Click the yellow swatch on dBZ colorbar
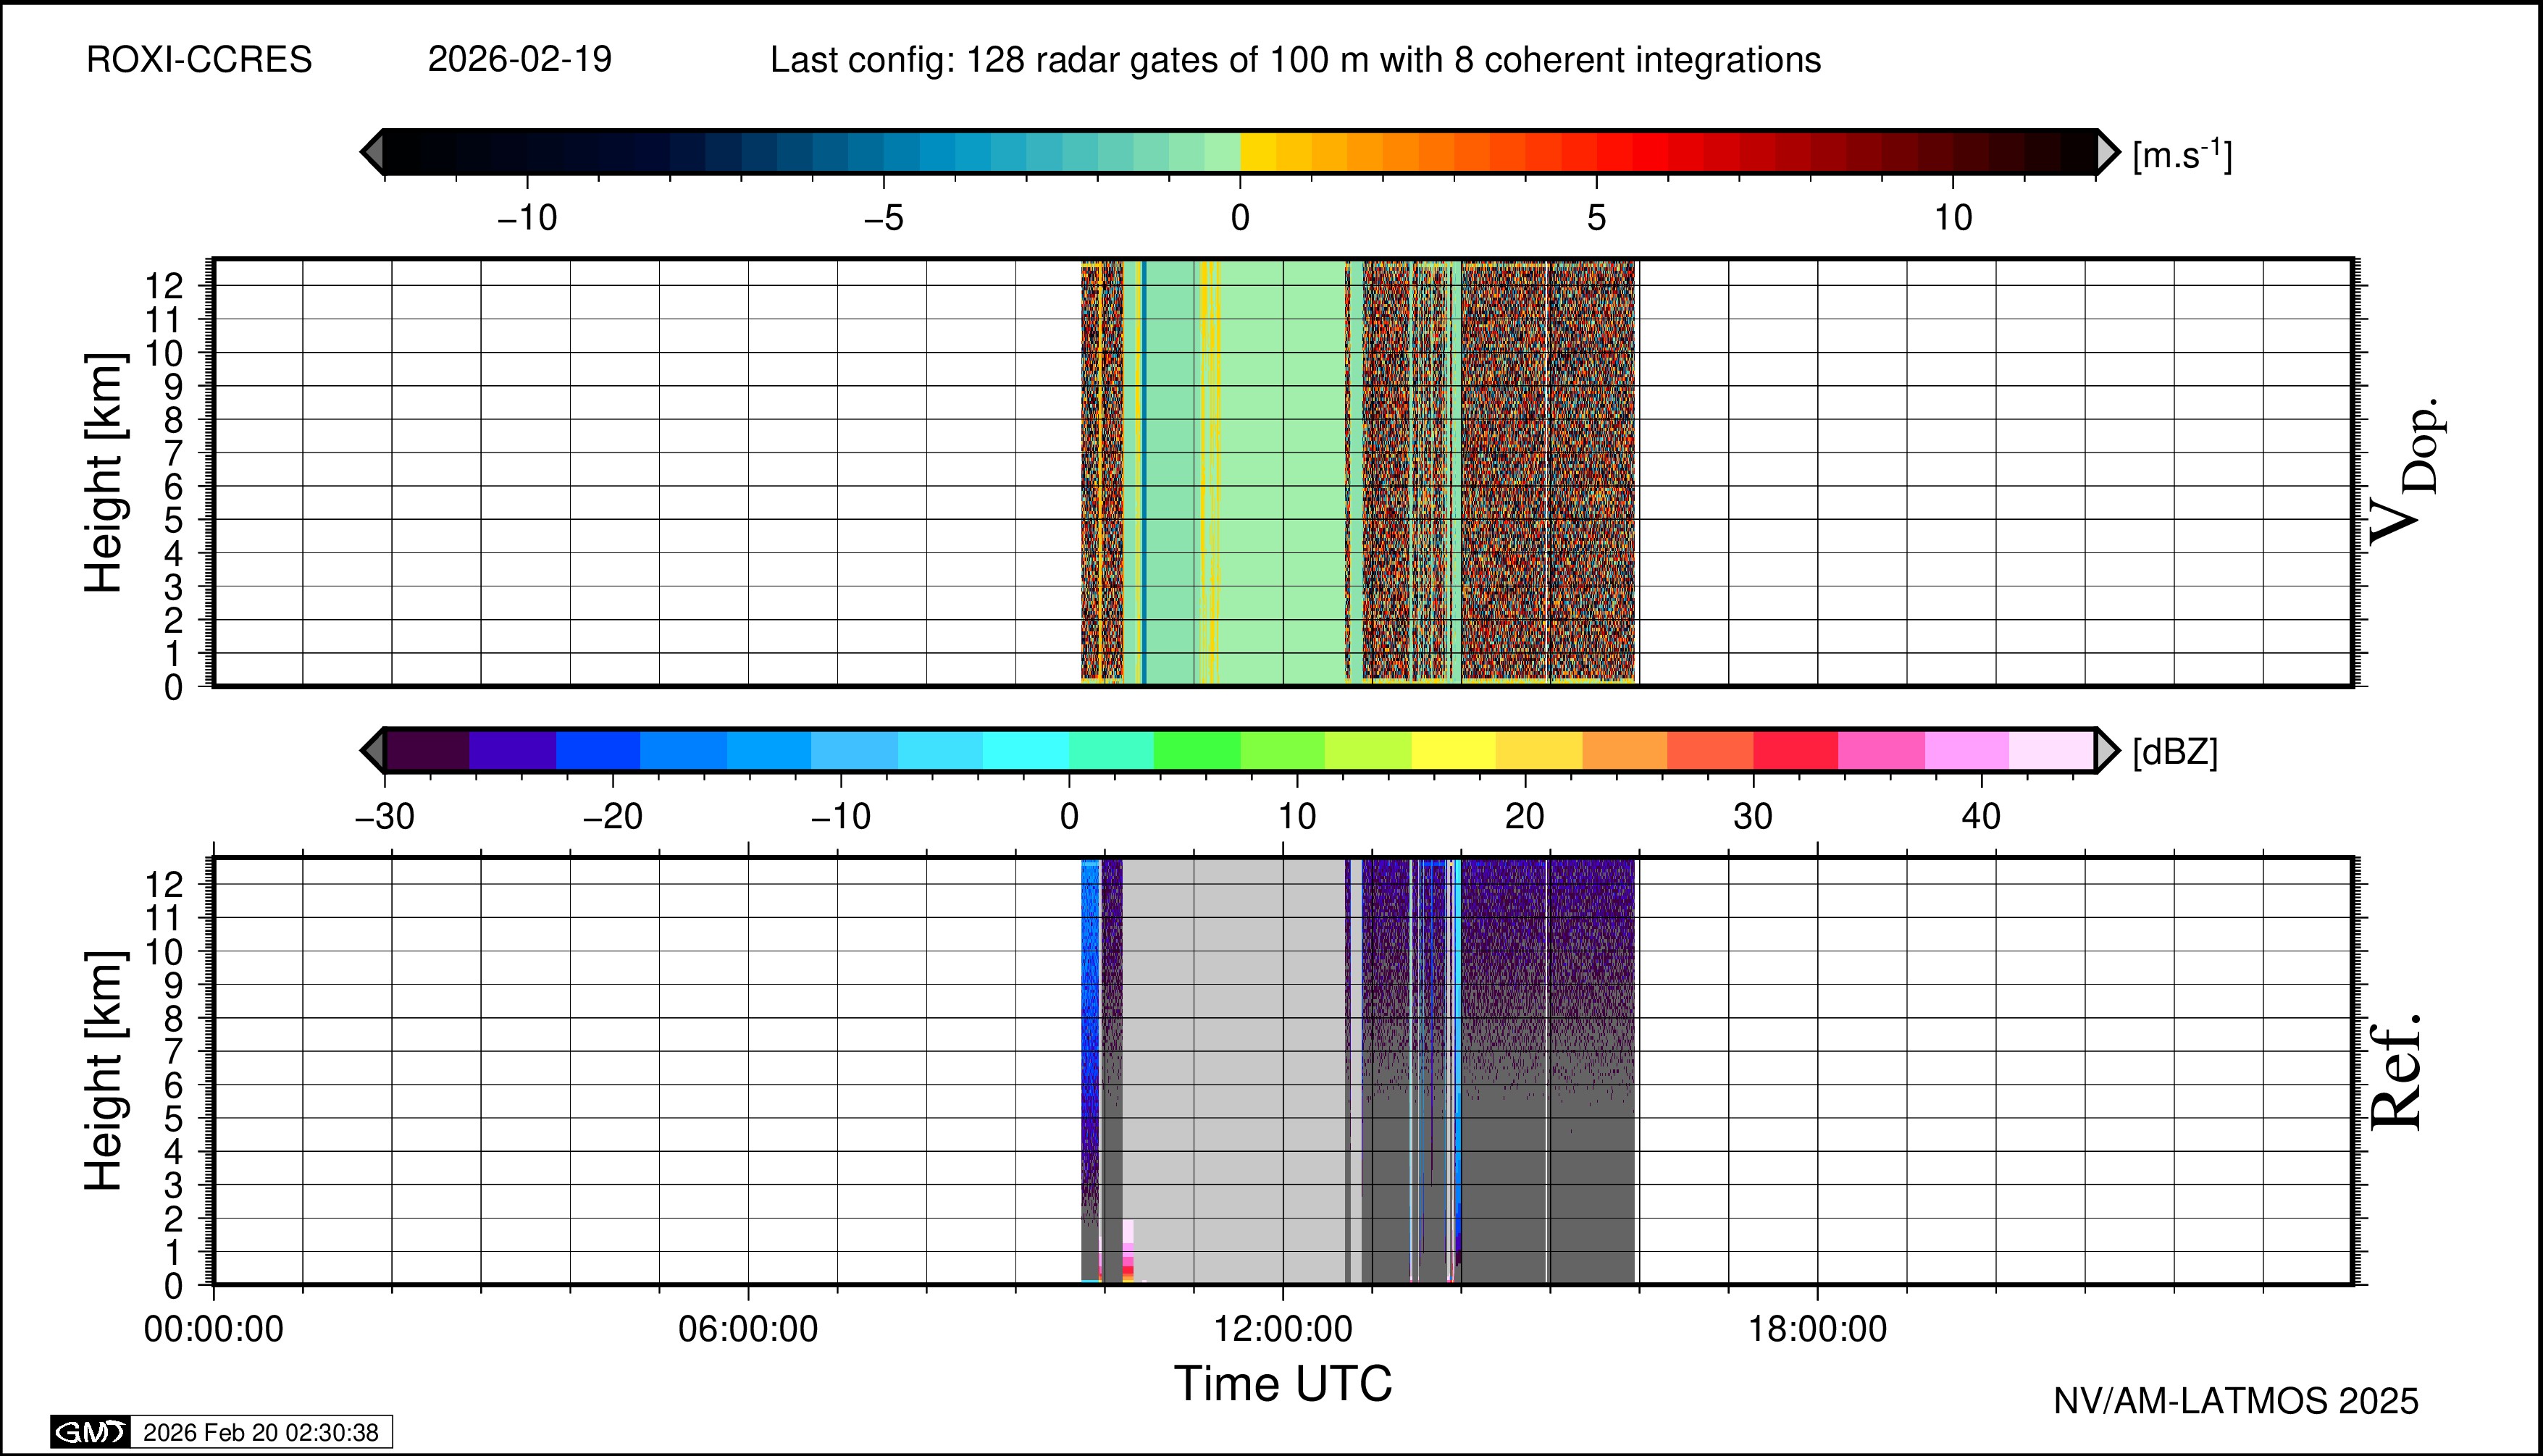 point(1454,750)
